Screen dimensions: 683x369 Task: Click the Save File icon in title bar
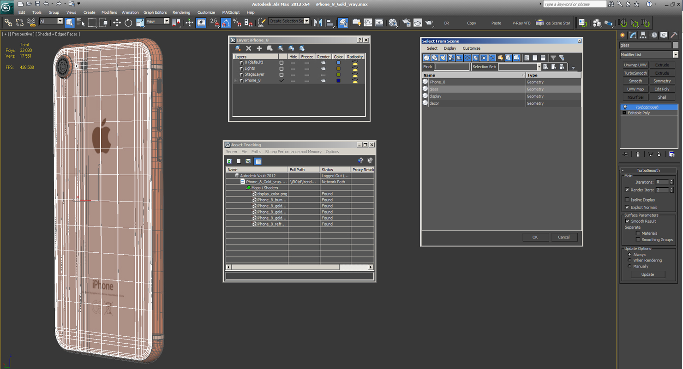tap(37, 4)
